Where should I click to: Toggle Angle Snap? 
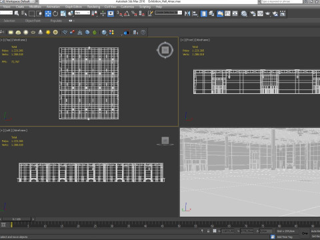click(x=127, y=13)
